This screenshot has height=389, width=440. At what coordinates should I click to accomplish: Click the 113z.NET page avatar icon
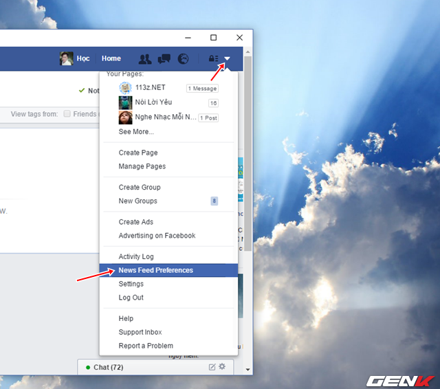125,88
